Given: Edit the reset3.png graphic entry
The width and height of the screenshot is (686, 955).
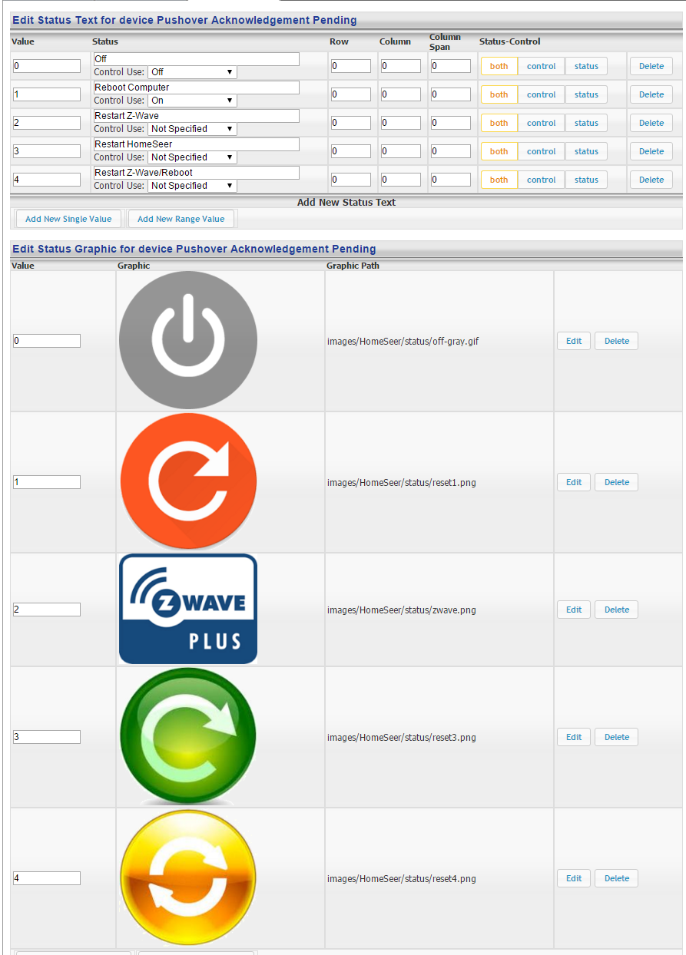Looking at the screenshot, I should [x=574, y=737].
